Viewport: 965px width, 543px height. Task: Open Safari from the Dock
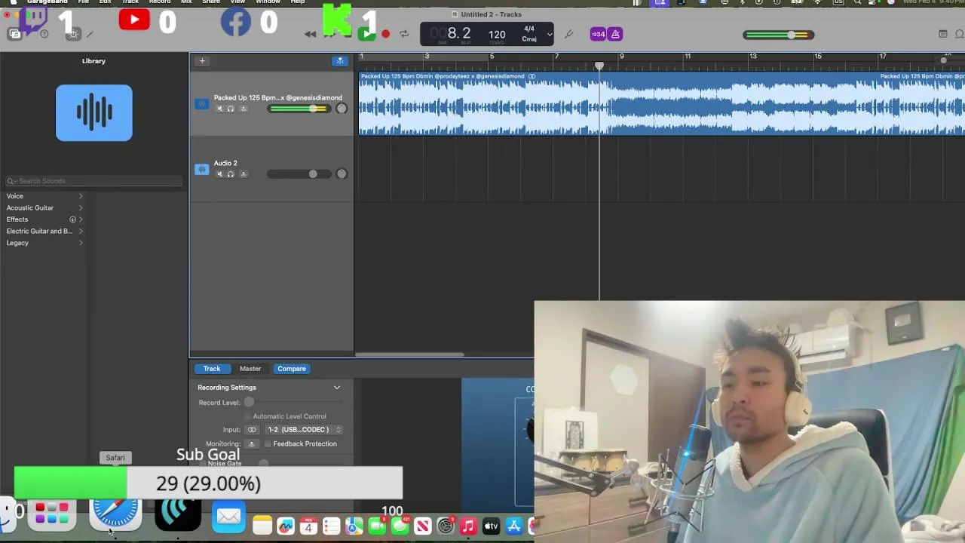point(115,514)
